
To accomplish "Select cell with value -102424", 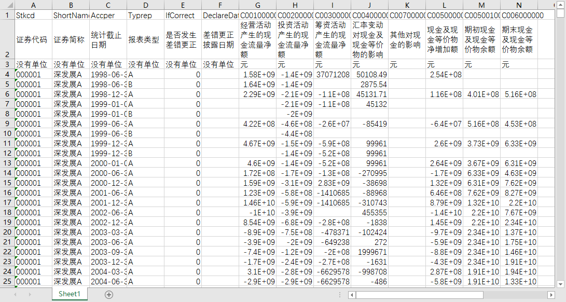I will tap(369, 232).
